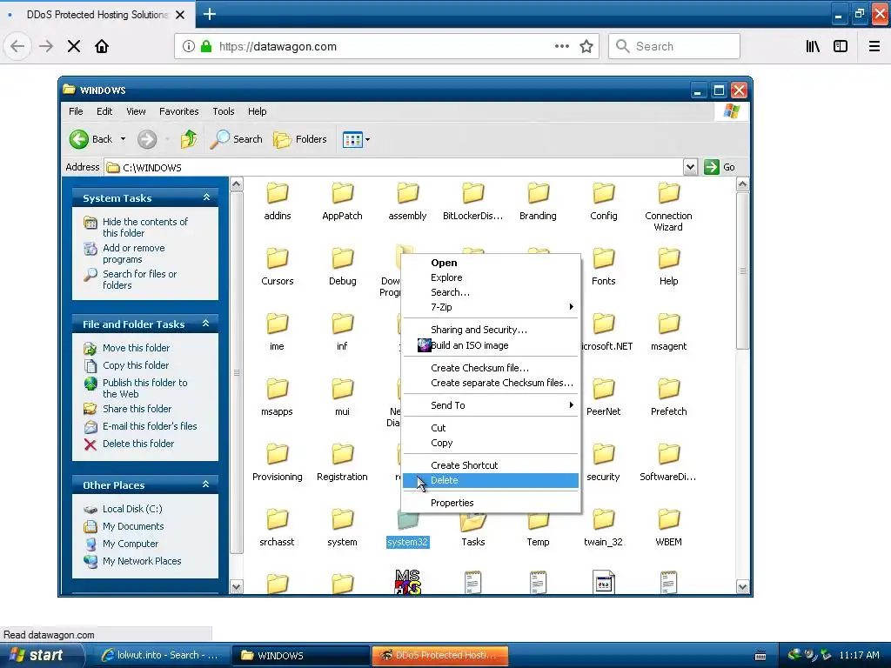The height and width of the screenshot is (668, 891).
Task: Select the Help folder
Action: point(669,266)
